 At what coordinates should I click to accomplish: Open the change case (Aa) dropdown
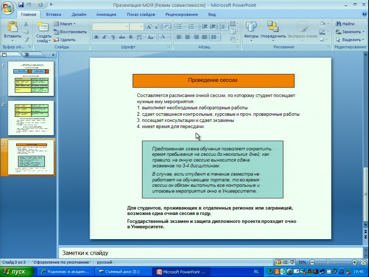[x=151, y=37]
